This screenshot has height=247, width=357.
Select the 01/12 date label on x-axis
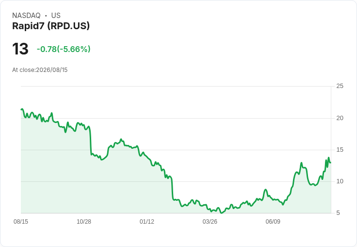pyautogui.click(x=147, y=221)
